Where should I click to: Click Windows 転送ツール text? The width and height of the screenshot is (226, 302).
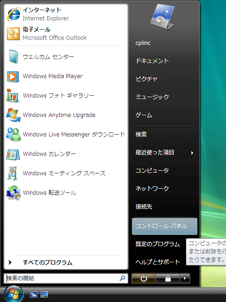point(49,193)
